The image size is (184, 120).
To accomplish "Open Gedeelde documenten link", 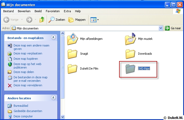I will [28, 111].
